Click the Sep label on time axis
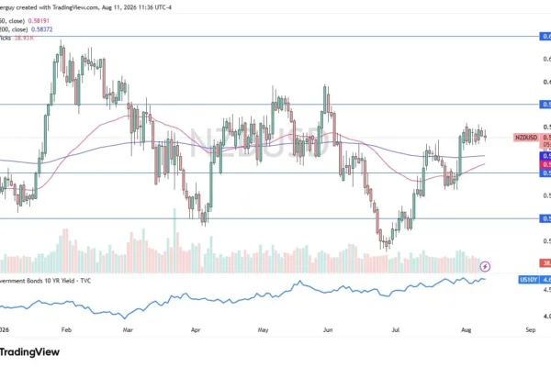Screen dimensions: 551x367 [531, 329]
